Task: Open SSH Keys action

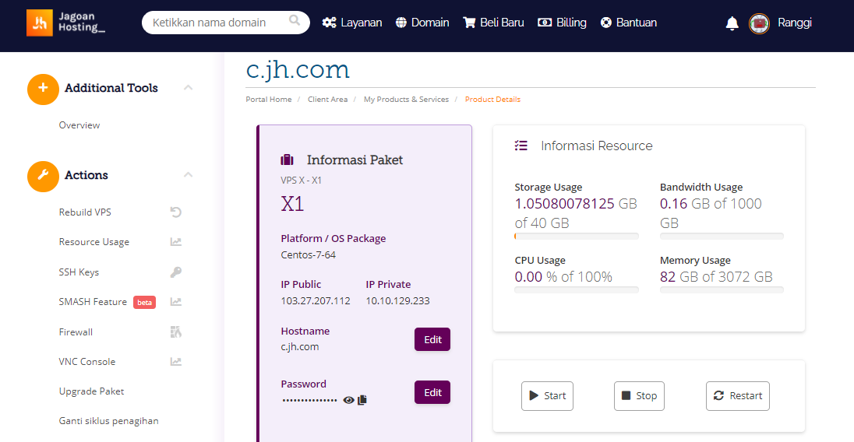Action: point(79,272)
